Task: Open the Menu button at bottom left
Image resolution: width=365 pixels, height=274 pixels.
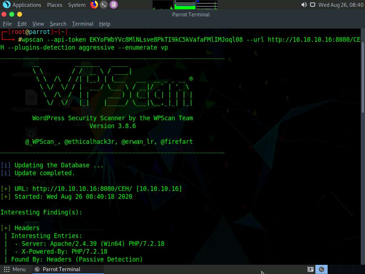Action: (16, 269)
